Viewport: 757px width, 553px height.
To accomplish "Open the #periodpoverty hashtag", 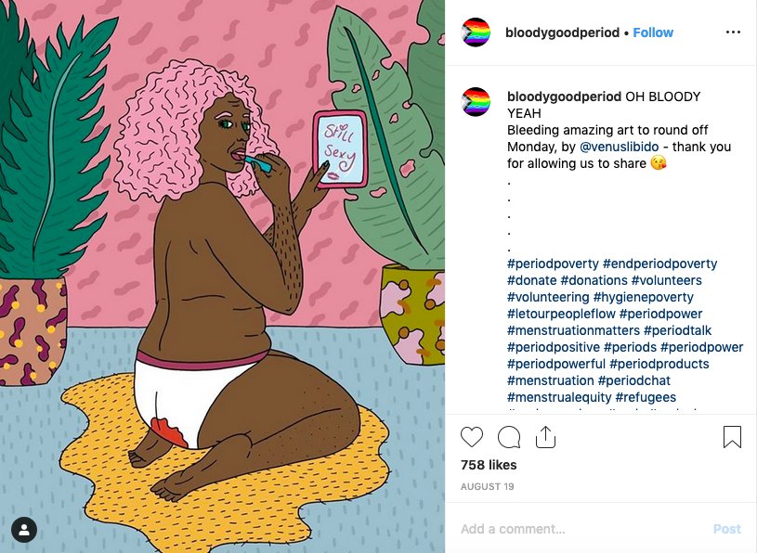I will pyautogui.click(x=553, y=264).
